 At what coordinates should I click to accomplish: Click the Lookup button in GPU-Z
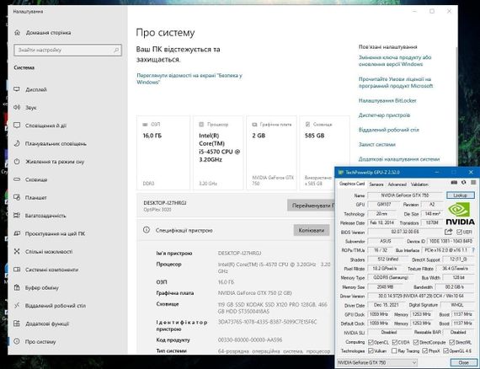pyautogui.click(x=461, y=195)
